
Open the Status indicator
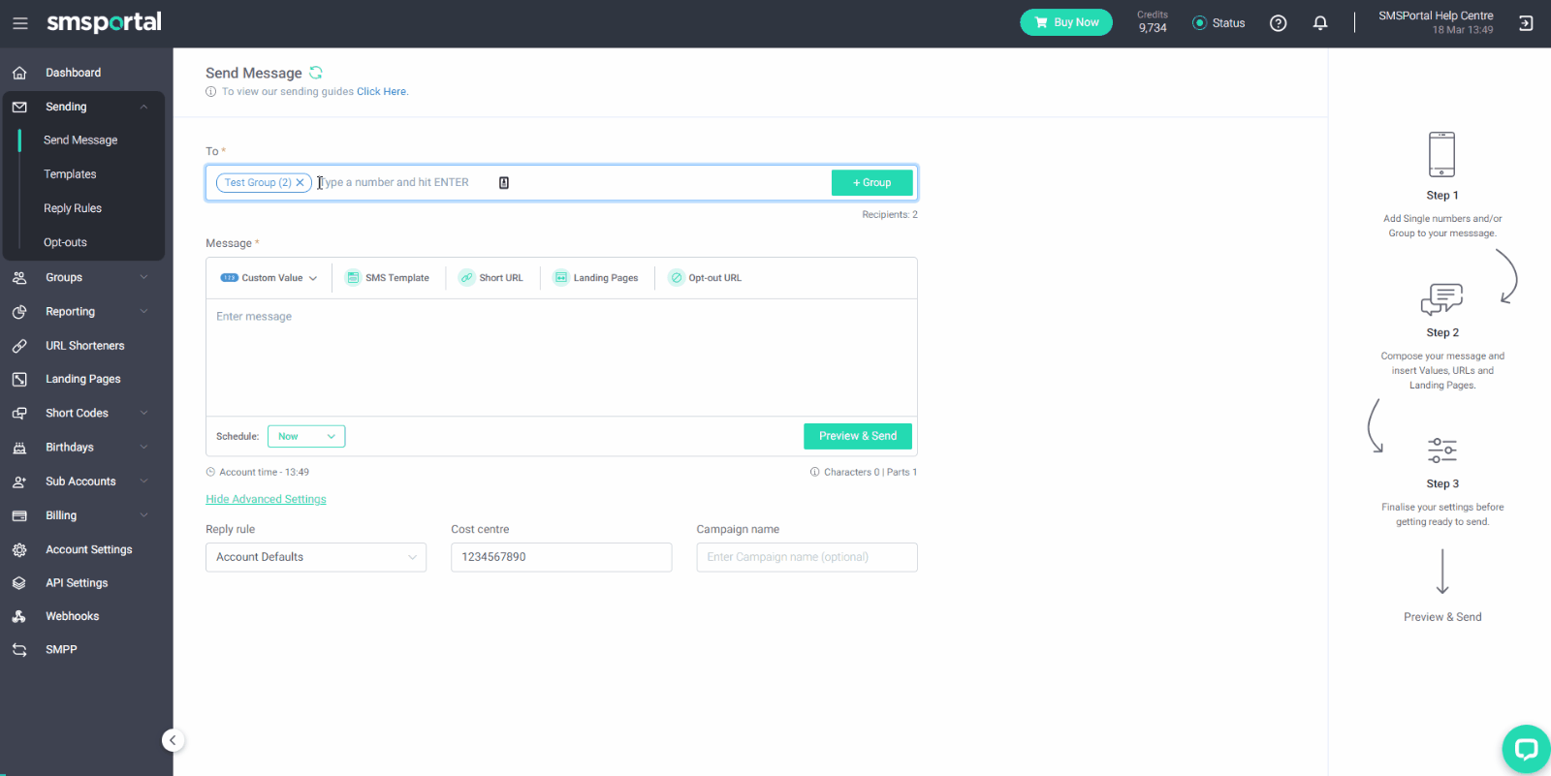(1219, 23)
